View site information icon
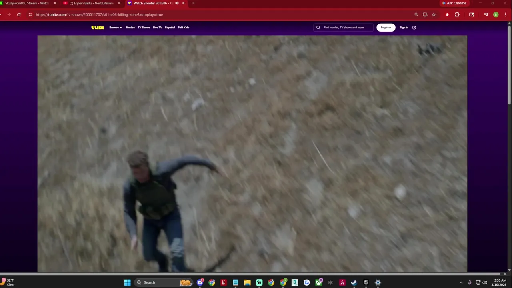512x288 pixels. [x=30, y=14]
